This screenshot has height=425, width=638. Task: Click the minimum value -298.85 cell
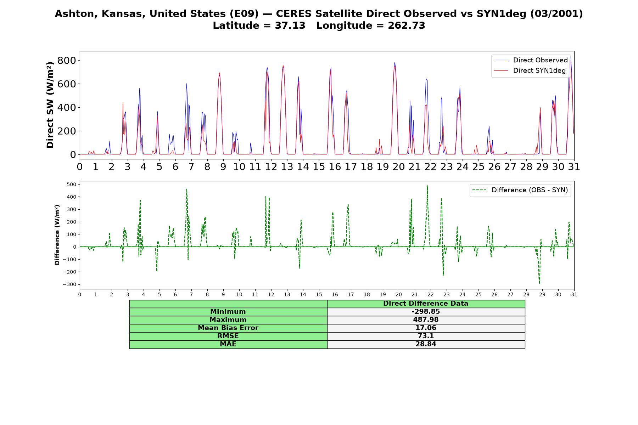[x=426, y=312]
